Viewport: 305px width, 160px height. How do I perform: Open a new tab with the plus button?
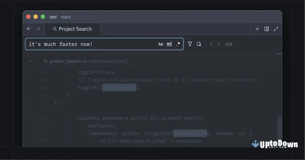(257, 29)
